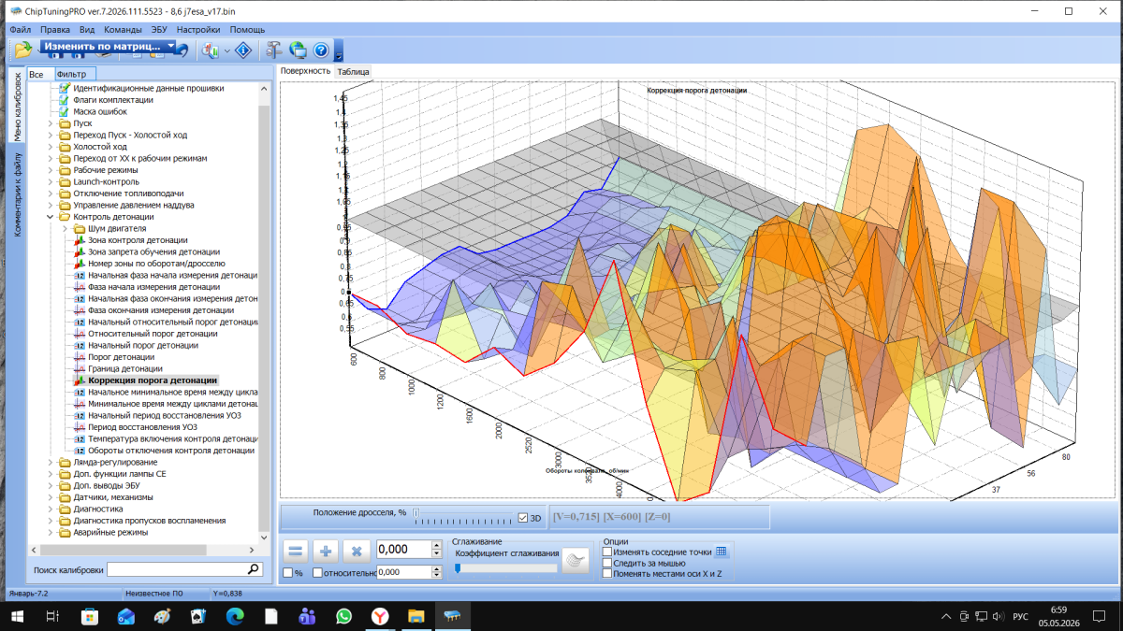Select Флаги комплектации tree item
The image size is (1123, 631).
[x=113, y=100]
